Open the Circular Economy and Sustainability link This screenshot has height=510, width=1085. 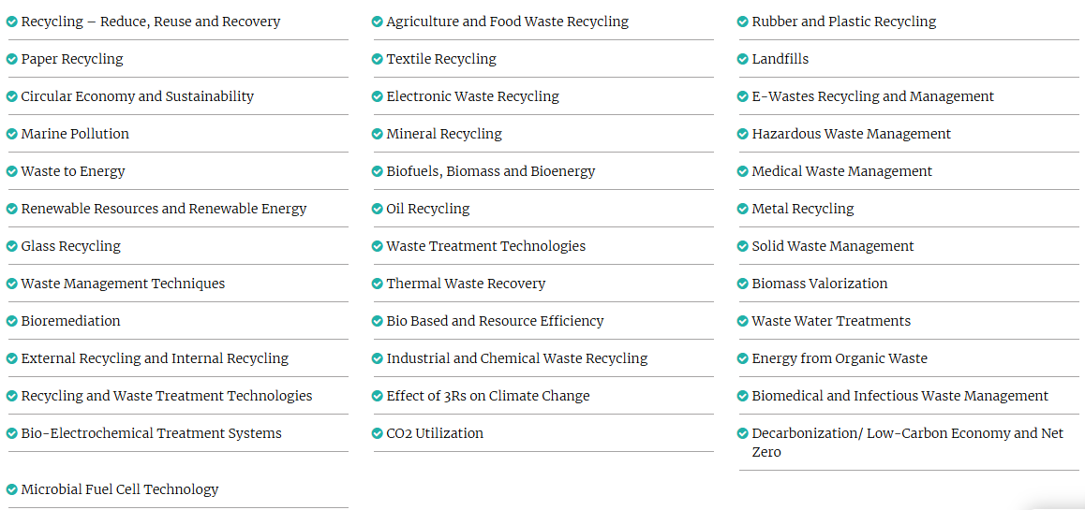click(137, 96)
